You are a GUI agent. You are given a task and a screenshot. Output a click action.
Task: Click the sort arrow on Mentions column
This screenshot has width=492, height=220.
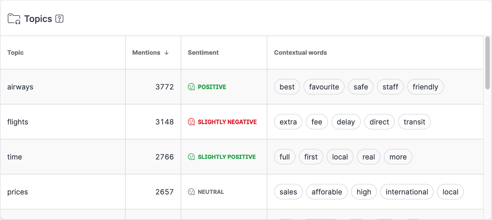point(167,52)
